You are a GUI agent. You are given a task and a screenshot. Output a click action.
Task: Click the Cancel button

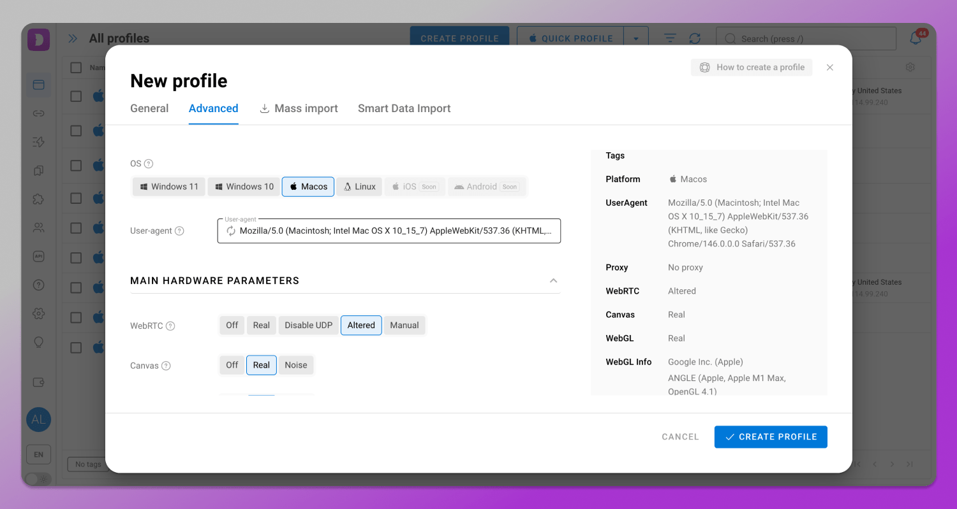[680, 437]
